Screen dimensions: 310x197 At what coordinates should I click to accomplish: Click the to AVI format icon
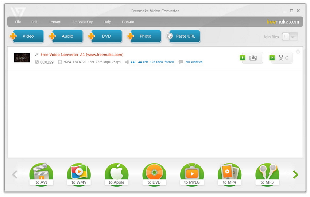pyautogui.click(x=41, y=174)
